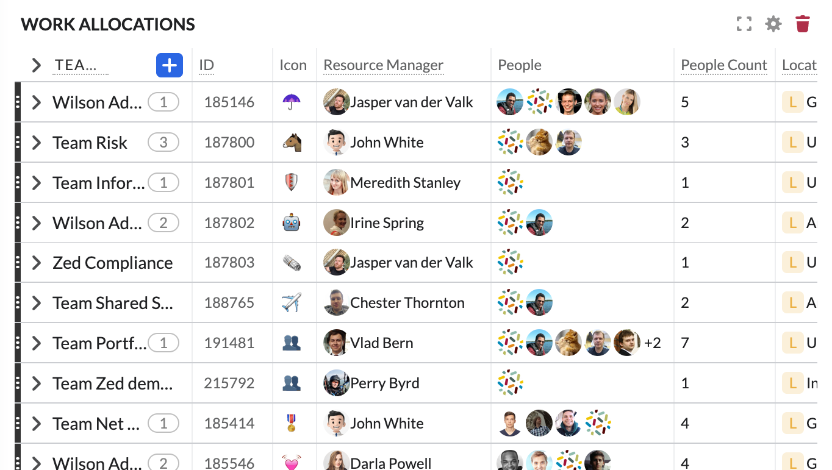Expand the Team Risk row
The width and height of the screenshot is (832, 470).
(x=37, y=143)
